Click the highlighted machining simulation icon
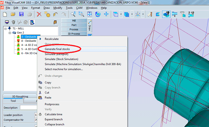Viewport: 209px width, 127px height. point(166,14)
